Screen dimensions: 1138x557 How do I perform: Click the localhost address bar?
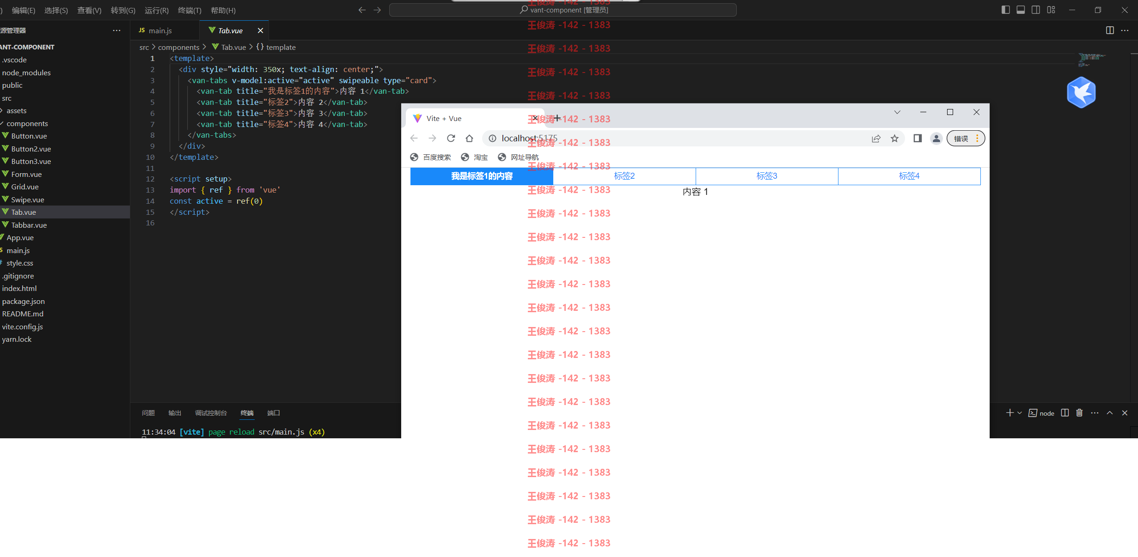(675, 138)
